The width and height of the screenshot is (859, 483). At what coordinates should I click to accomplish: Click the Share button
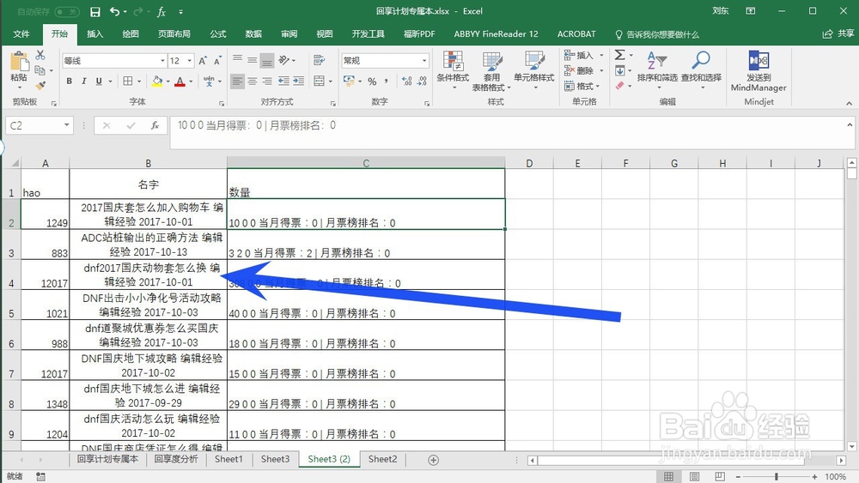coord(838,34)
